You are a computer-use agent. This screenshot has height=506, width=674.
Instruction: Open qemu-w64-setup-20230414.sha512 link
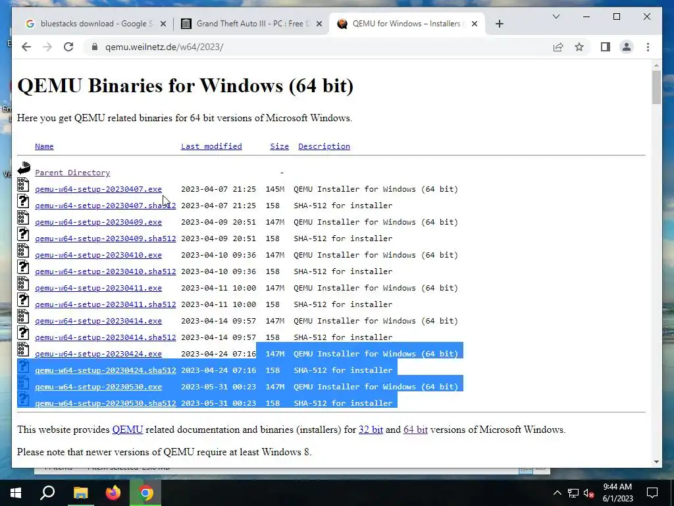105,337
